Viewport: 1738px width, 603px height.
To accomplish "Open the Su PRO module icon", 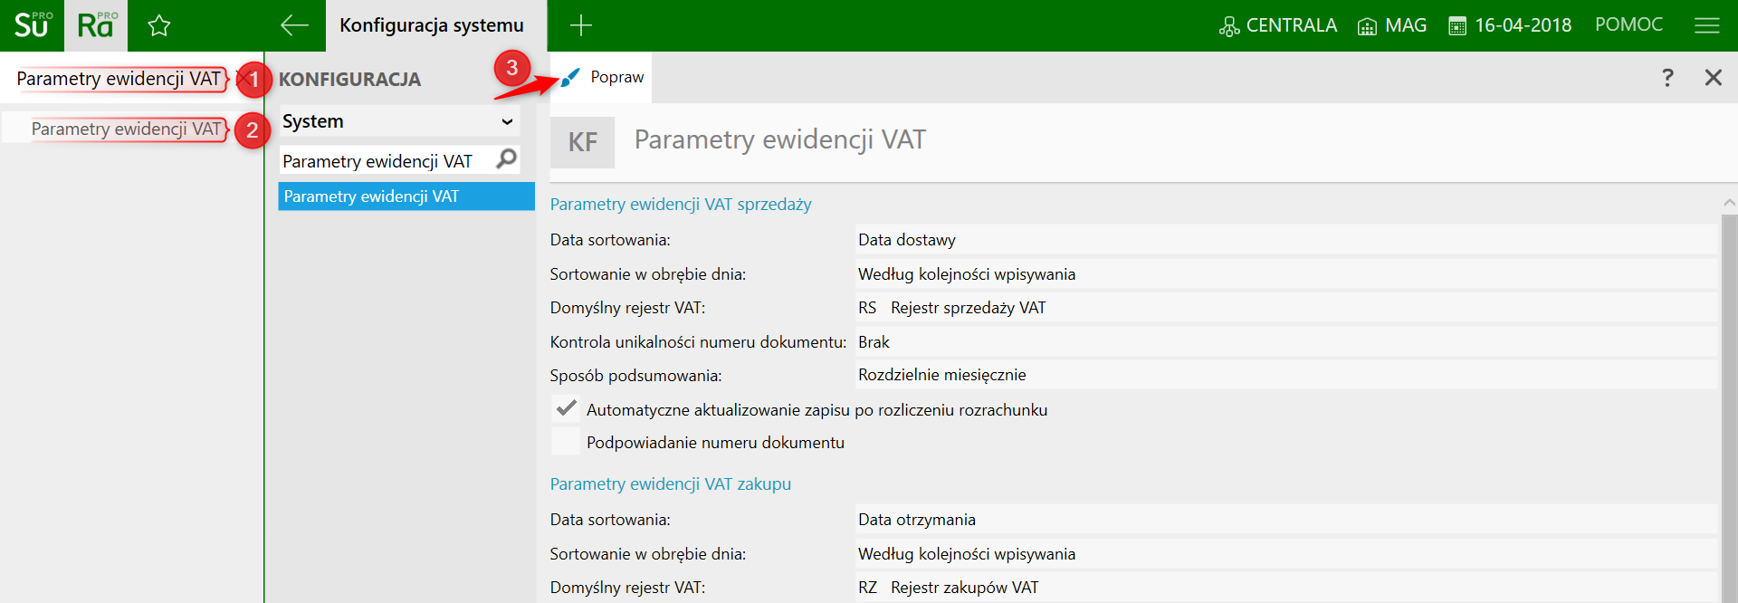I will click(x=32, y=25).
